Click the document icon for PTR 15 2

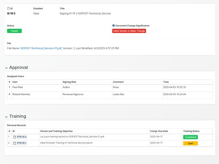click(x=15, y=137)
